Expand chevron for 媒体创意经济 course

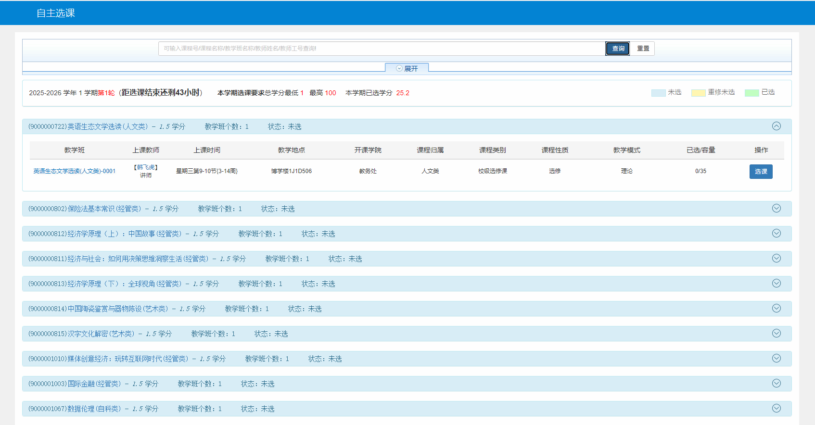point(776,359)
